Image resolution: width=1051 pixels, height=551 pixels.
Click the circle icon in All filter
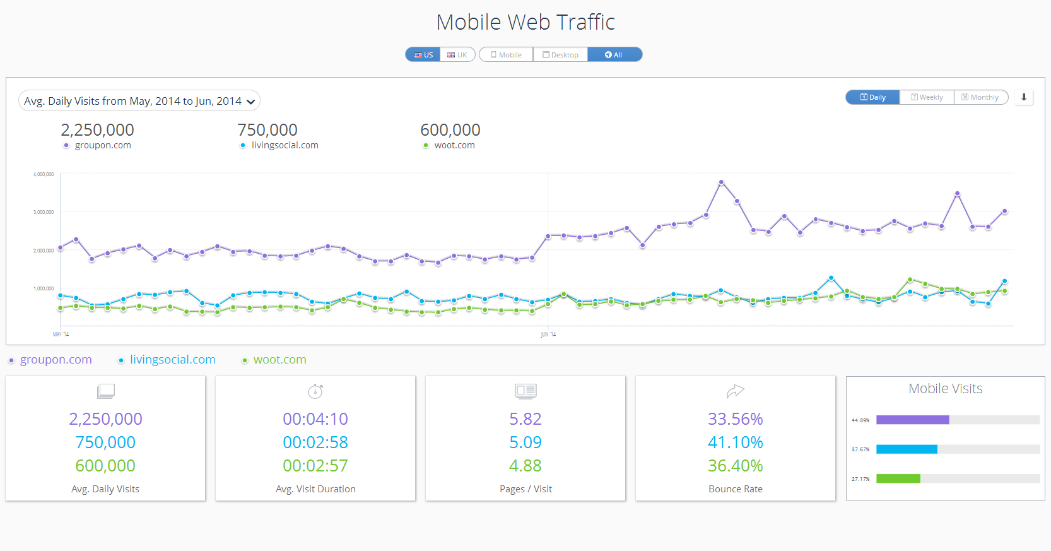point(608,55)
